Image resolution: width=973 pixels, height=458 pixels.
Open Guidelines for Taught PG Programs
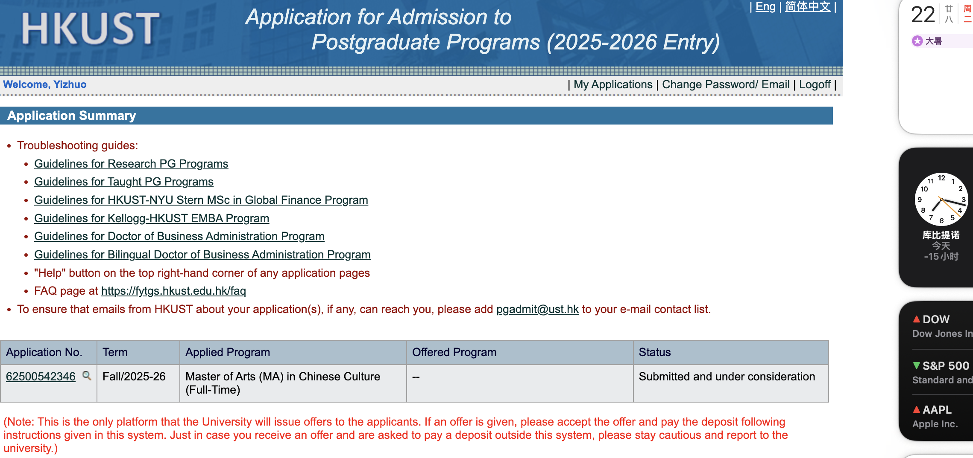(x=124, y=182)
